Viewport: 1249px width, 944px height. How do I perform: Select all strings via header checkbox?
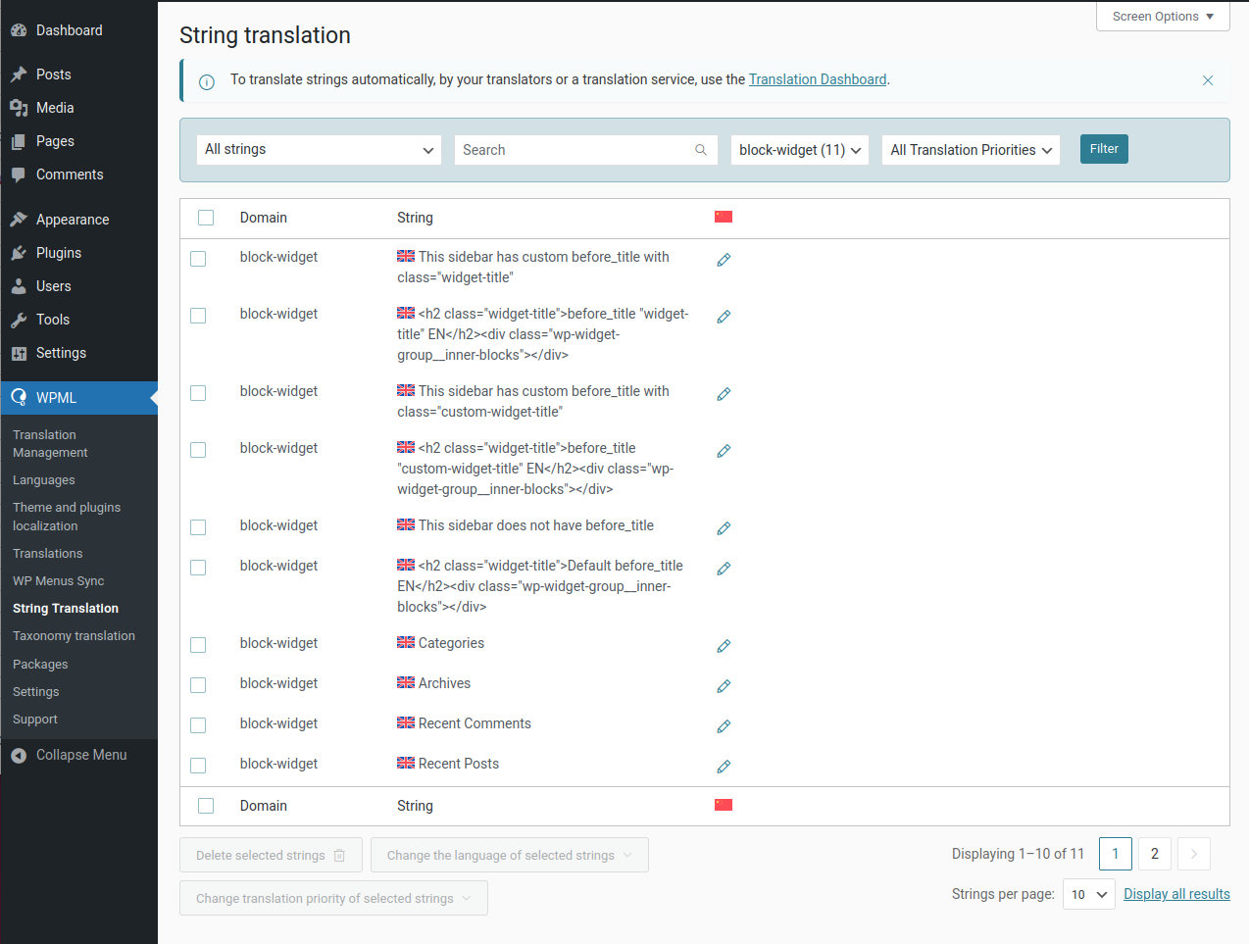click(x=206, y=218)
